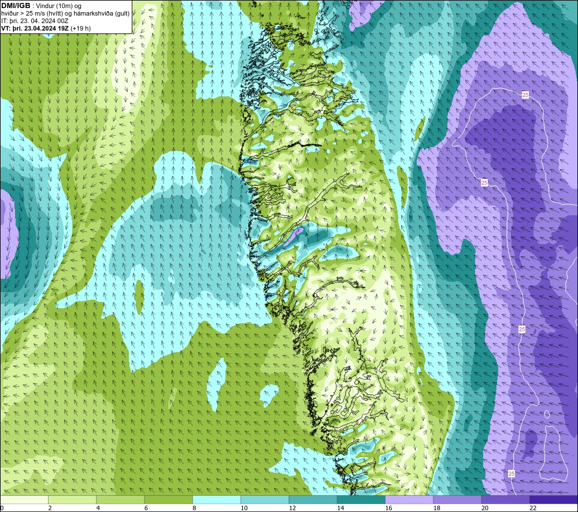
Task: Click the legend scale value "2"
Action: coord(50,508)
